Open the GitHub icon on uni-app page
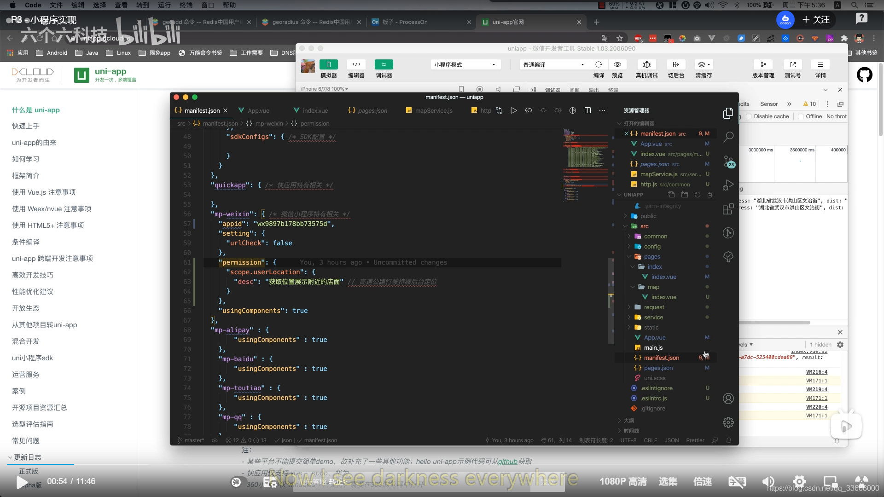Screen dimensions: 884x497 (x=864, y=75)
